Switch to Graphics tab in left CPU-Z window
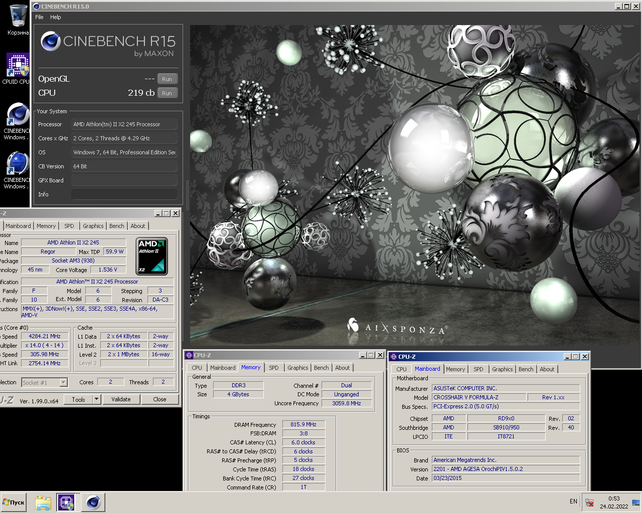This screenshot has width=642, height=513. point(93,226)
